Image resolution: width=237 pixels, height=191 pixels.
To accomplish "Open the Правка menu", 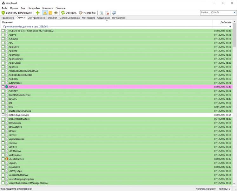I will pos(14,8).
